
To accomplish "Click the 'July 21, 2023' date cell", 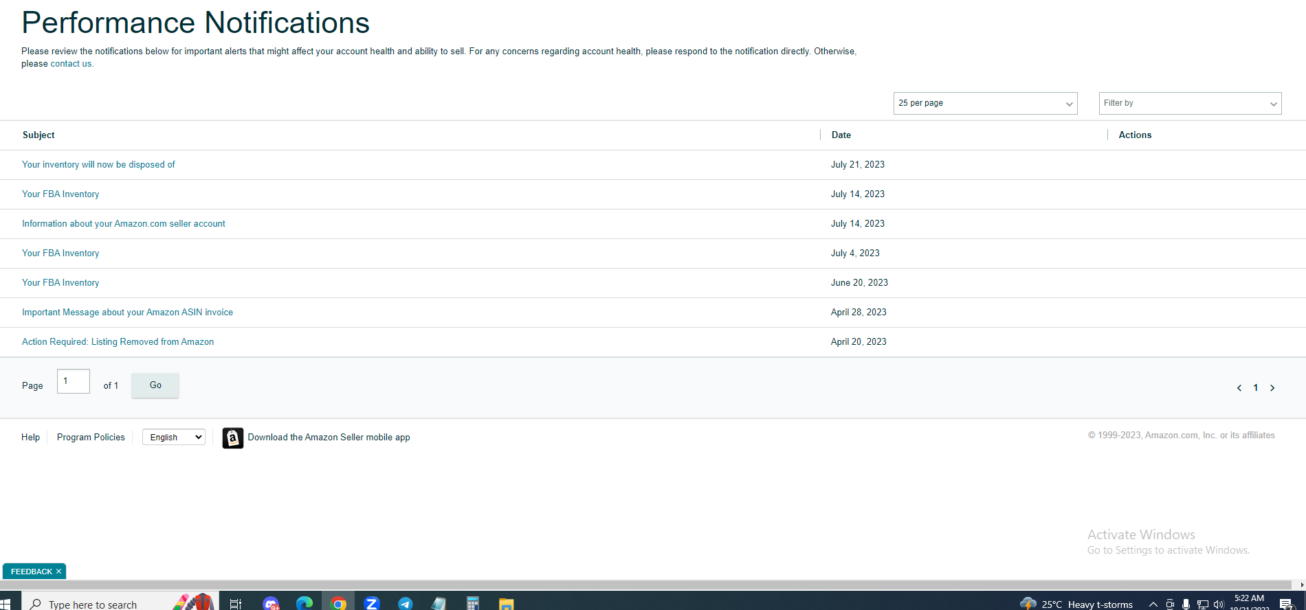I will coord(857,165).
